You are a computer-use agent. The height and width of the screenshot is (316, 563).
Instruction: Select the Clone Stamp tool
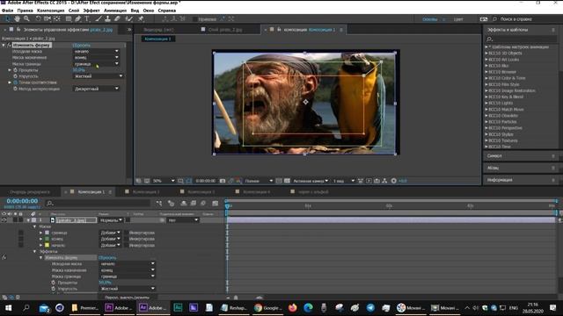click(x=107, y=19)
